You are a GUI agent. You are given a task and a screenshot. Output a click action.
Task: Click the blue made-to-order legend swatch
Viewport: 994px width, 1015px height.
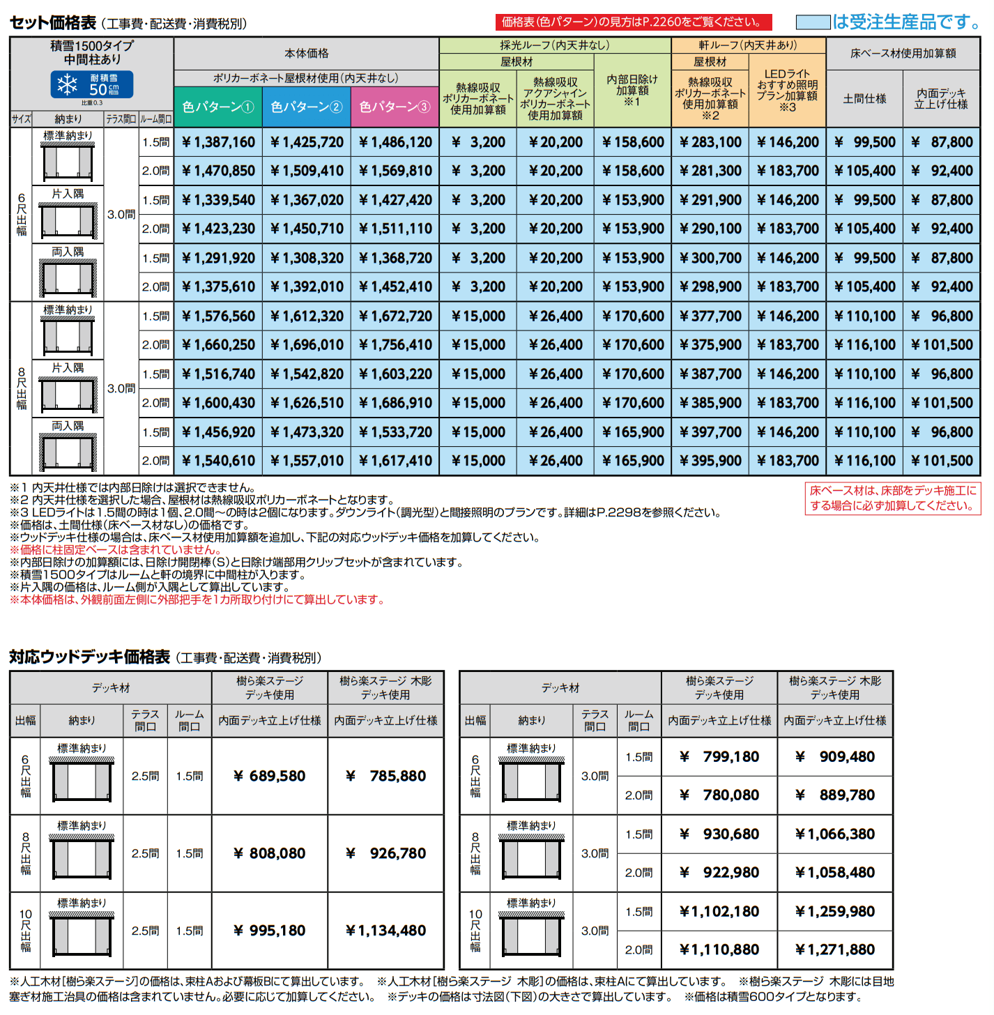point(813,22)
